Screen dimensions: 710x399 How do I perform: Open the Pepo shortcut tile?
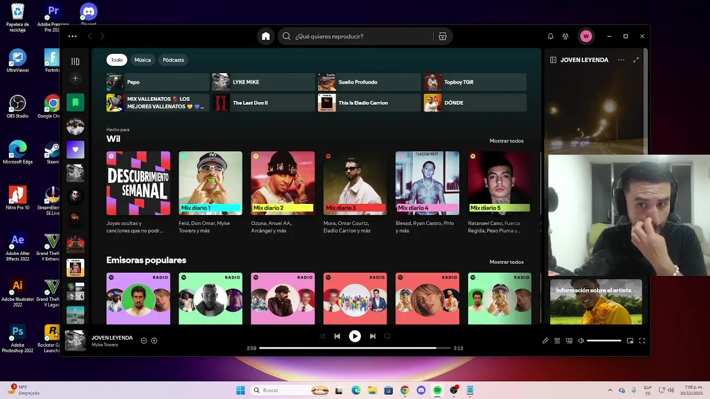pos(158,82)
